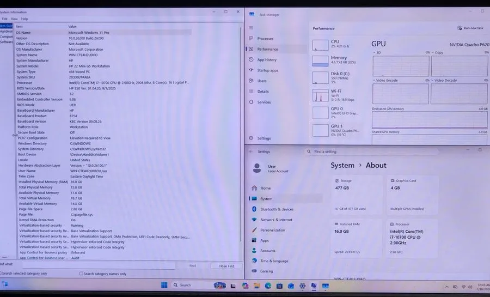
Task: Open Processes page in Task Manager
Action: click(x=265, y=39)
